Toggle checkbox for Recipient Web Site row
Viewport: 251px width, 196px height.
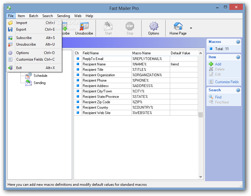[78, 113]
